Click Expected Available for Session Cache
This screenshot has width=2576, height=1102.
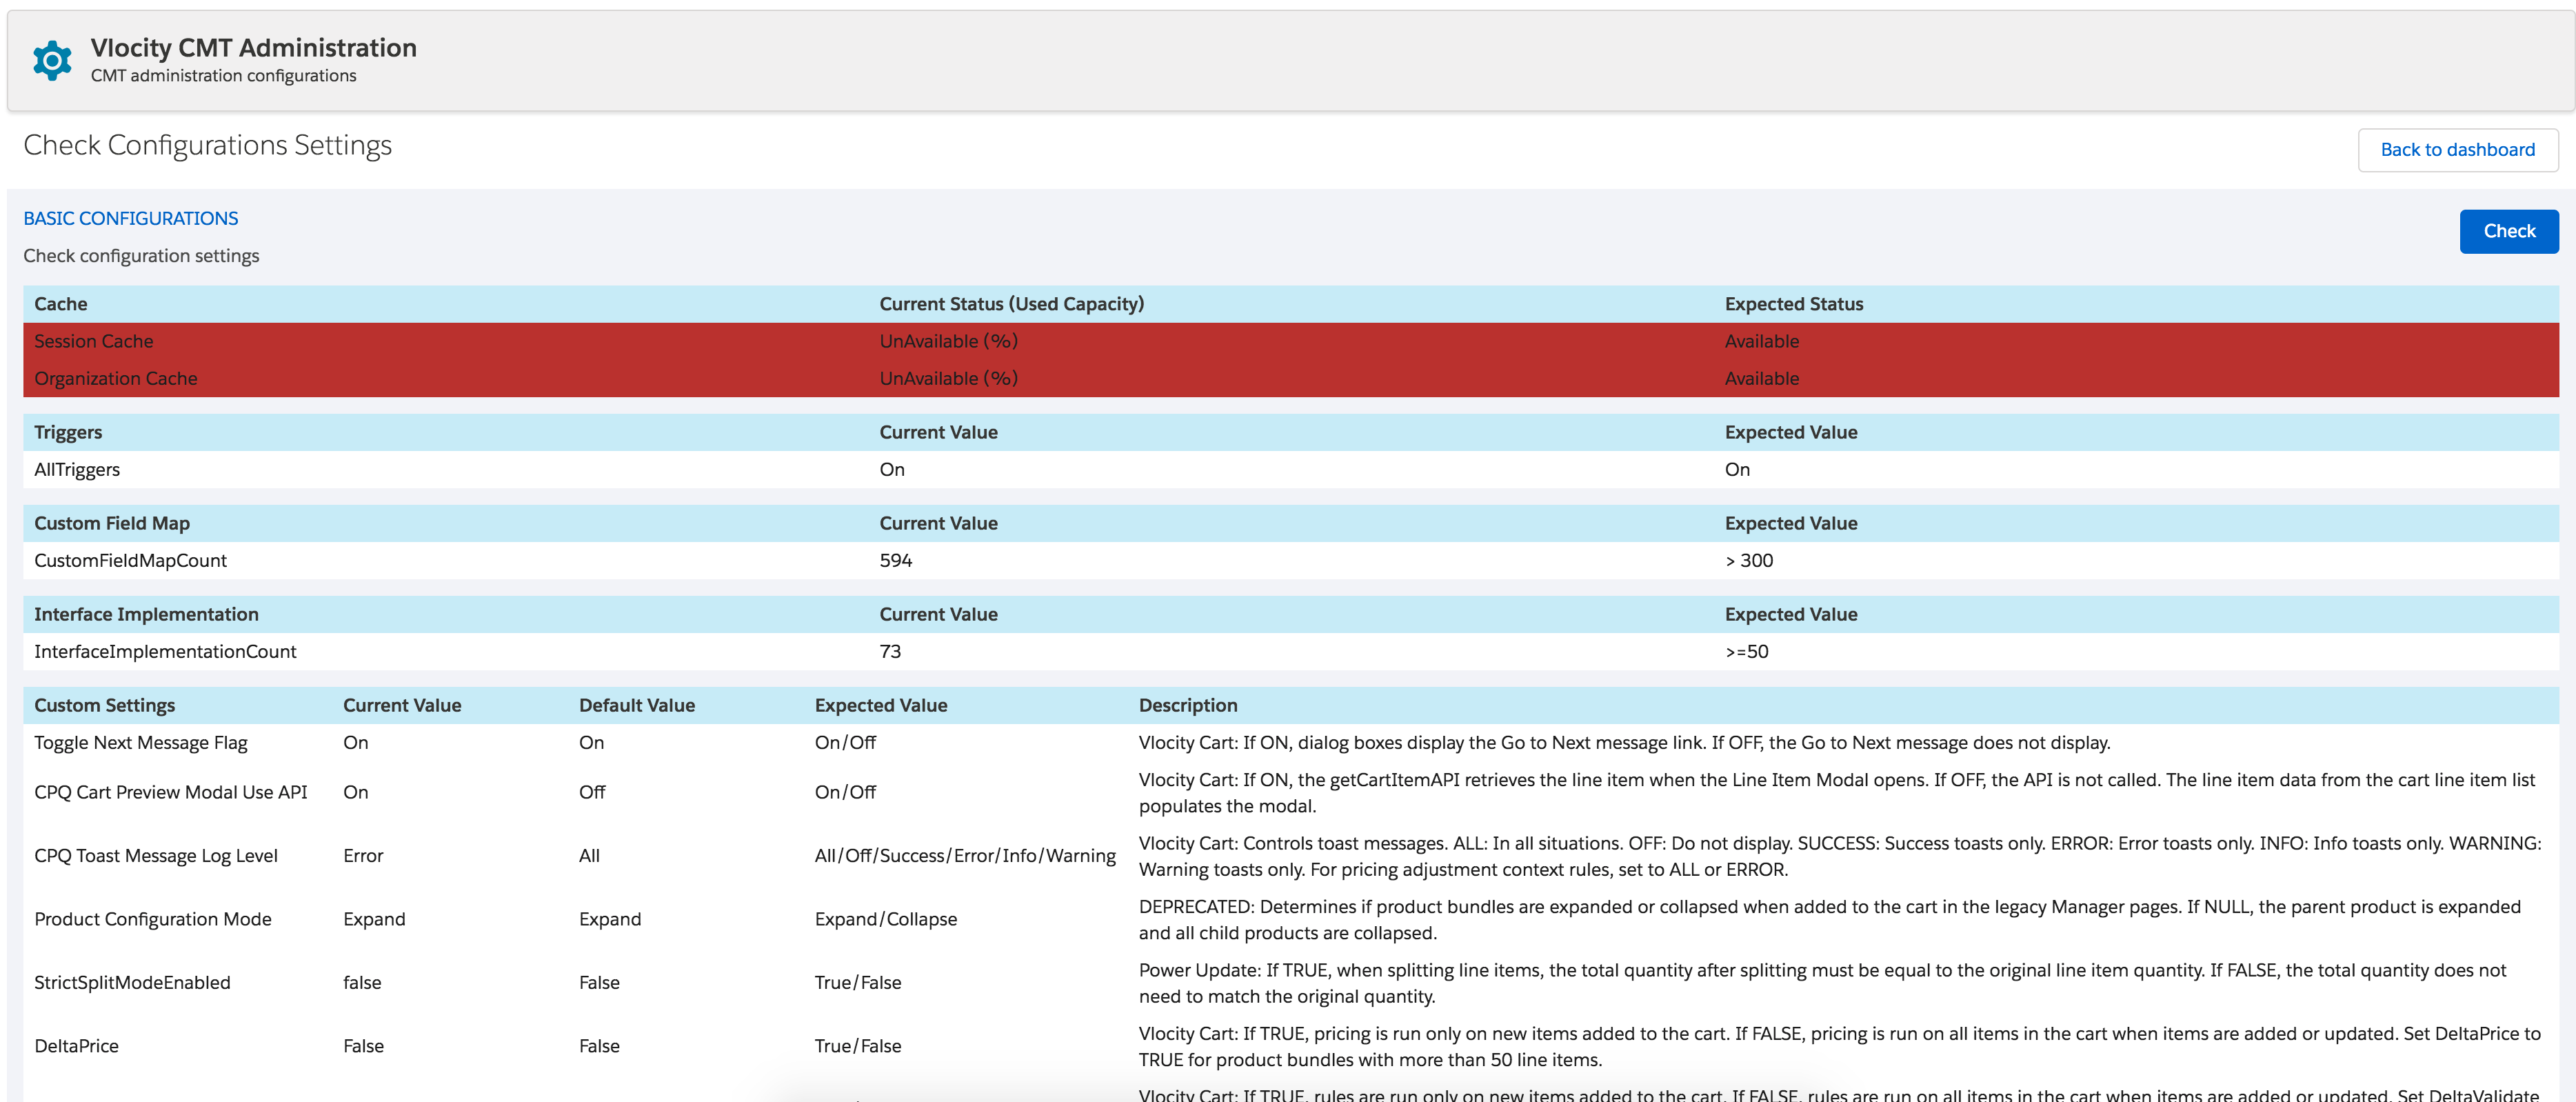coord(1761,341)
